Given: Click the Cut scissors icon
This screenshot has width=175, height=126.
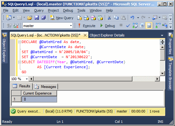Looking at the screenshot, I should 109,18.
